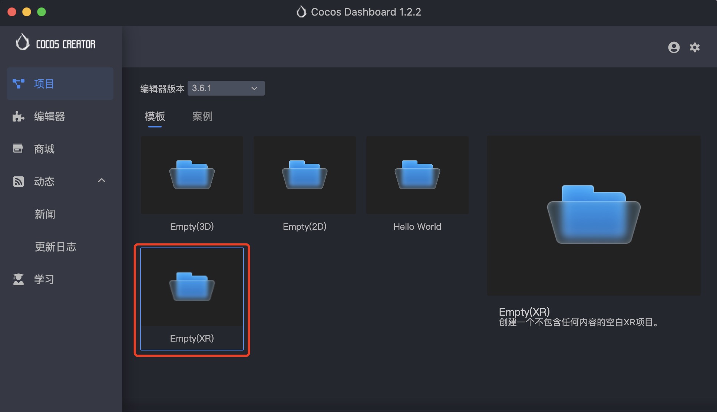
Task: Switch to the 模板 templates tab
Action: pyautogui.click(x=155, y=116)
